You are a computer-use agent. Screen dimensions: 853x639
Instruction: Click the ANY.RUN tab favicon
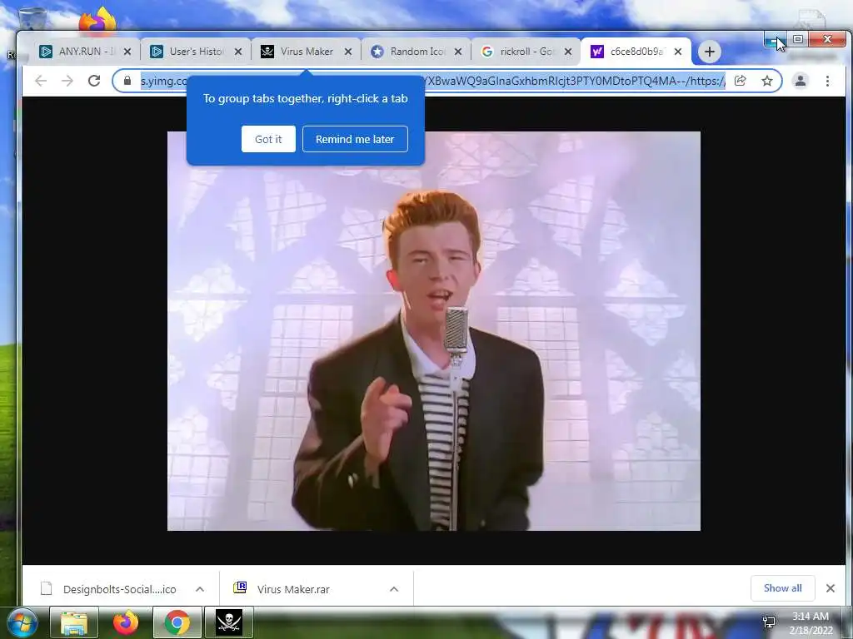[46, 52]
